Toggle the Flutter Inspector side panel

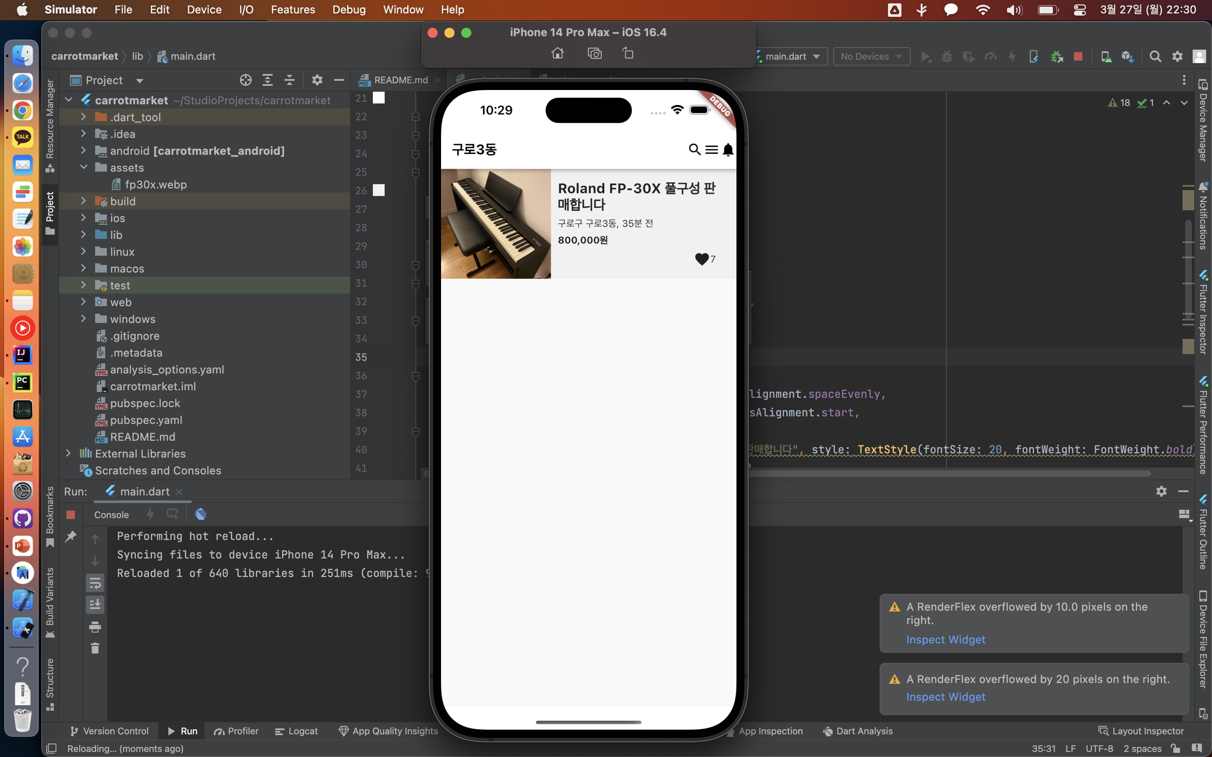click(x=1204, y=312)
